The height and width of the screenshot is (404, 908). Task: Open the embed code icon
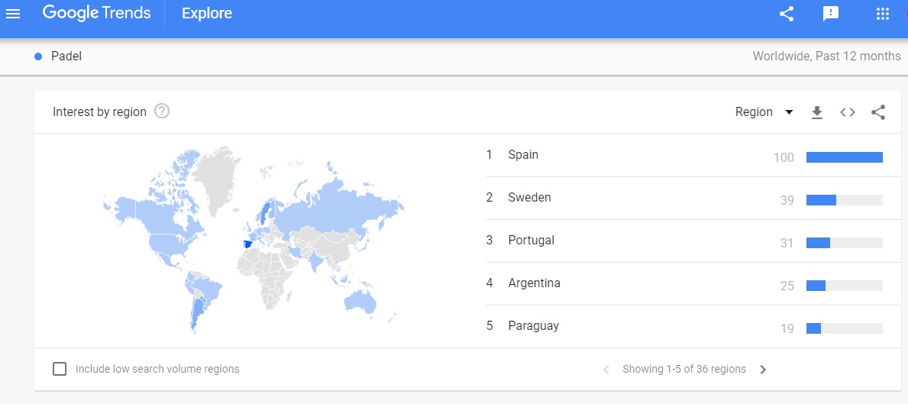click(847, 112)
